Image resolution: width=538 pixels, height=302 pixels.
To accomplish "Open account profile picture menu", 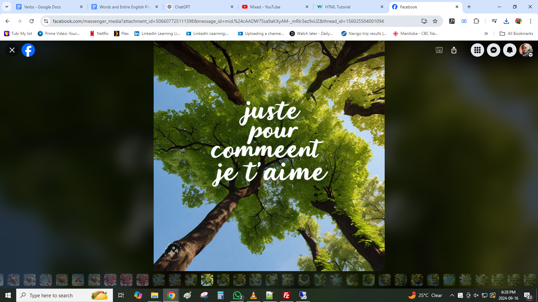I will click(526, 50).
